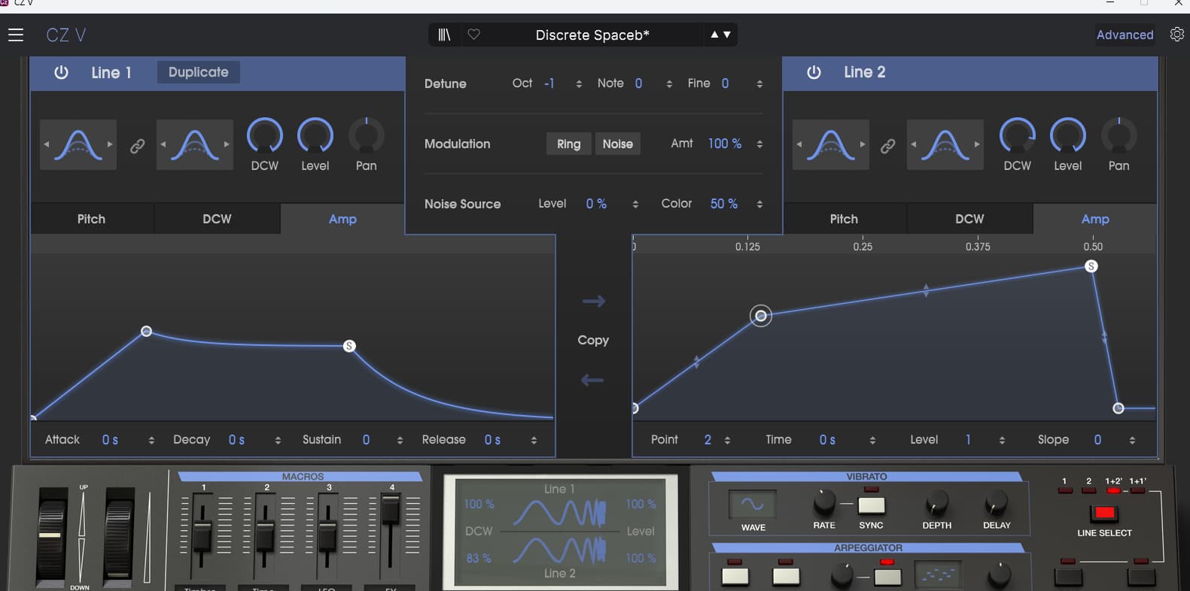Viewport: 1190px width, 591px height.
Task: Adjust Noise Source Level stepper arrows
Action: [x=635, y=205]
